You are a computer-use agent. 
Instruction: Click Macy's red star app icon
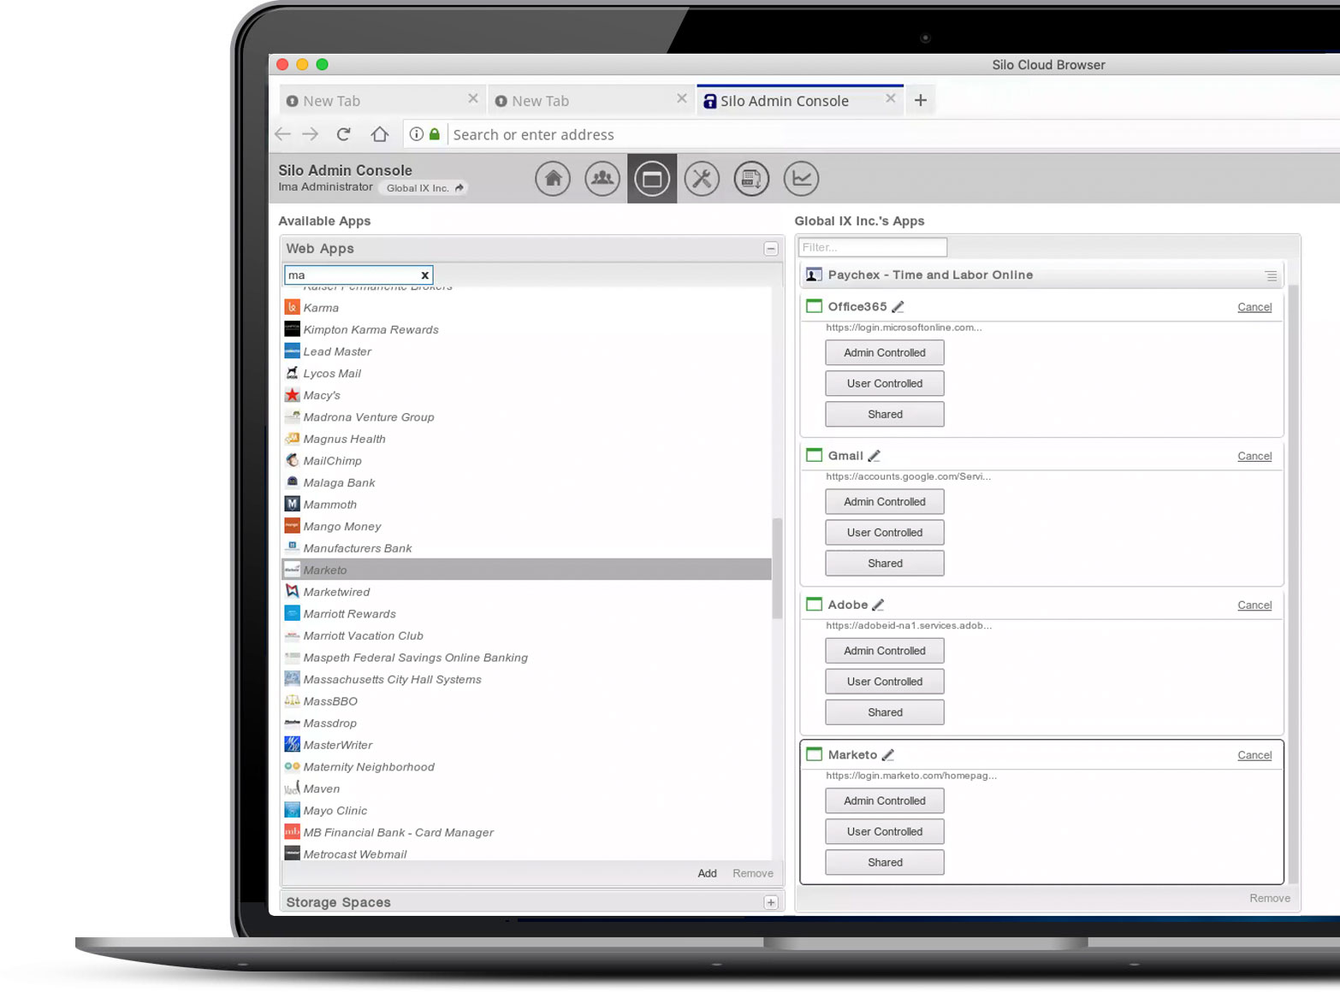[x=292, y=395]
